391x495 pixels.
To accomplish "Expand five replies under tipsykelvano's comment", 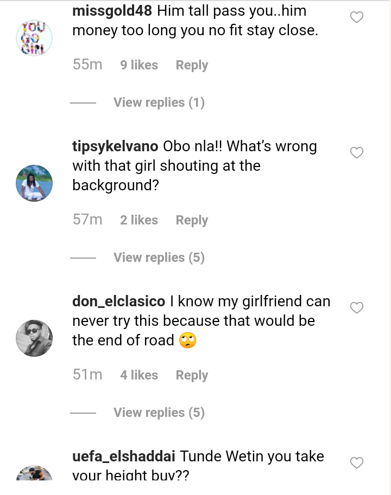I will click(x=159, y=258).
